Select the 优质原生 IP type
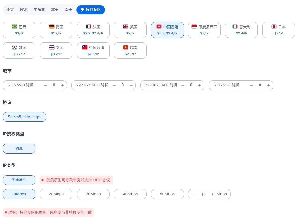This screenshot has width=298, height=220. (x=19, y=180)
